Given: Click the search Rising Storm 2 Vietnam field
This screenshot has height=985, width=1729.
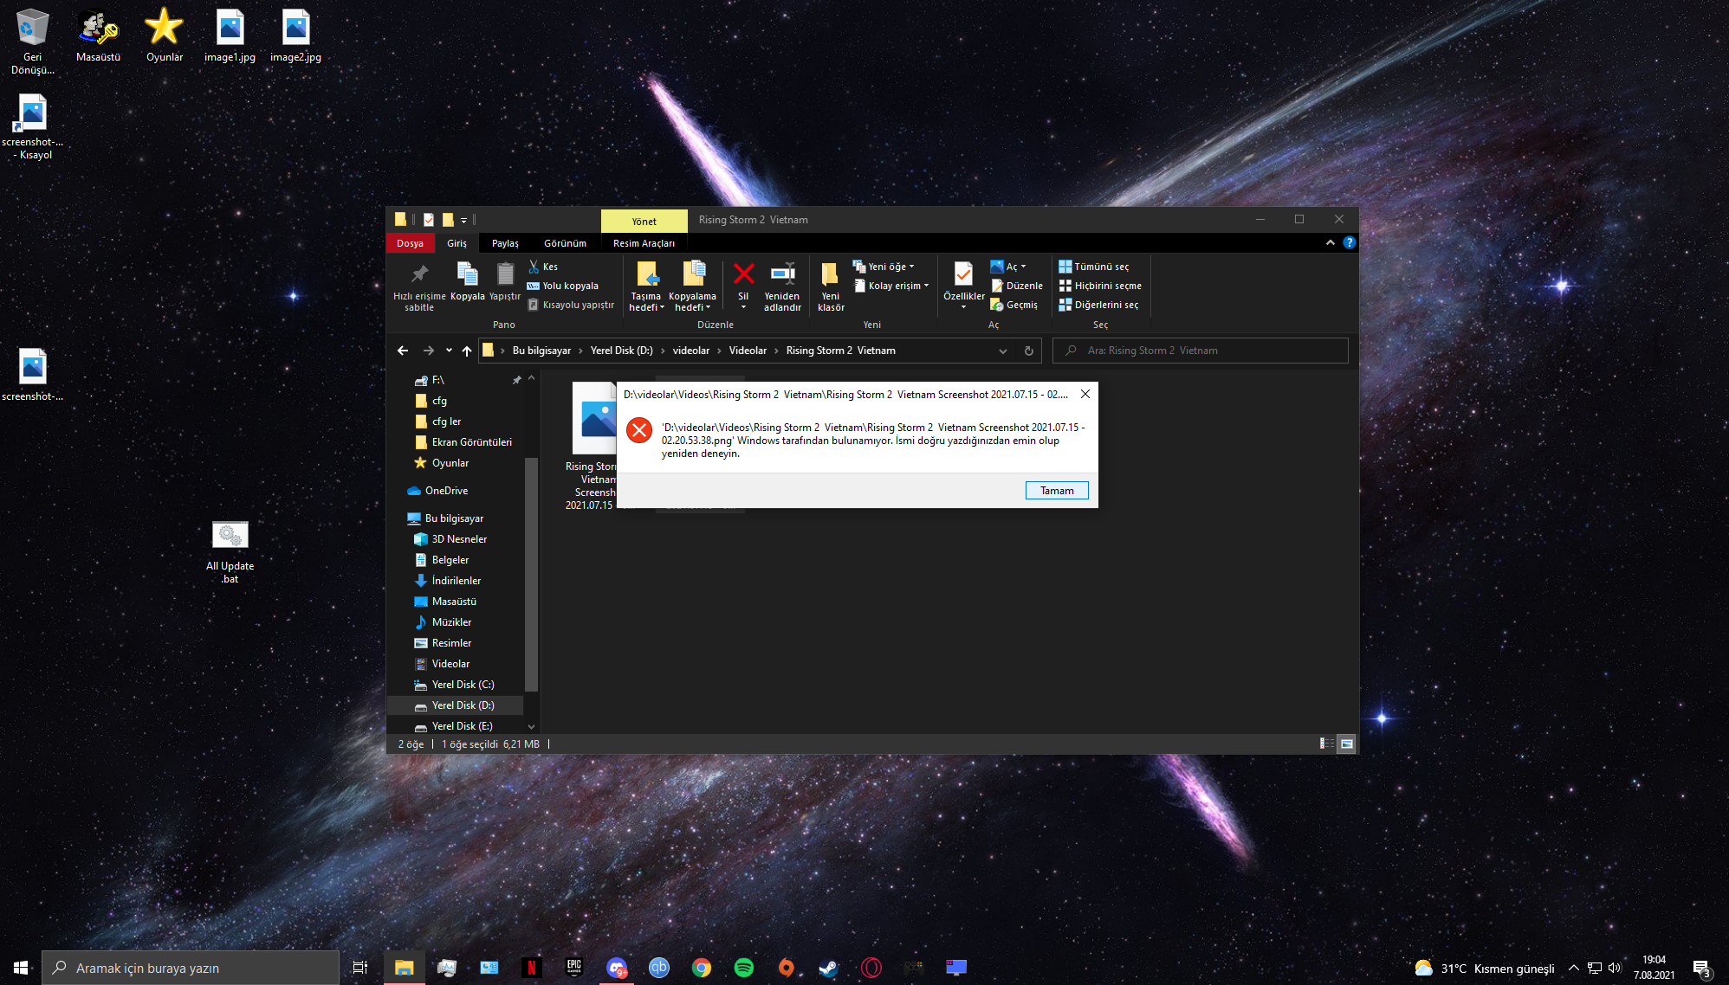Looking at the screenshot, I should pyautogui.click(x=1201, y=351).
